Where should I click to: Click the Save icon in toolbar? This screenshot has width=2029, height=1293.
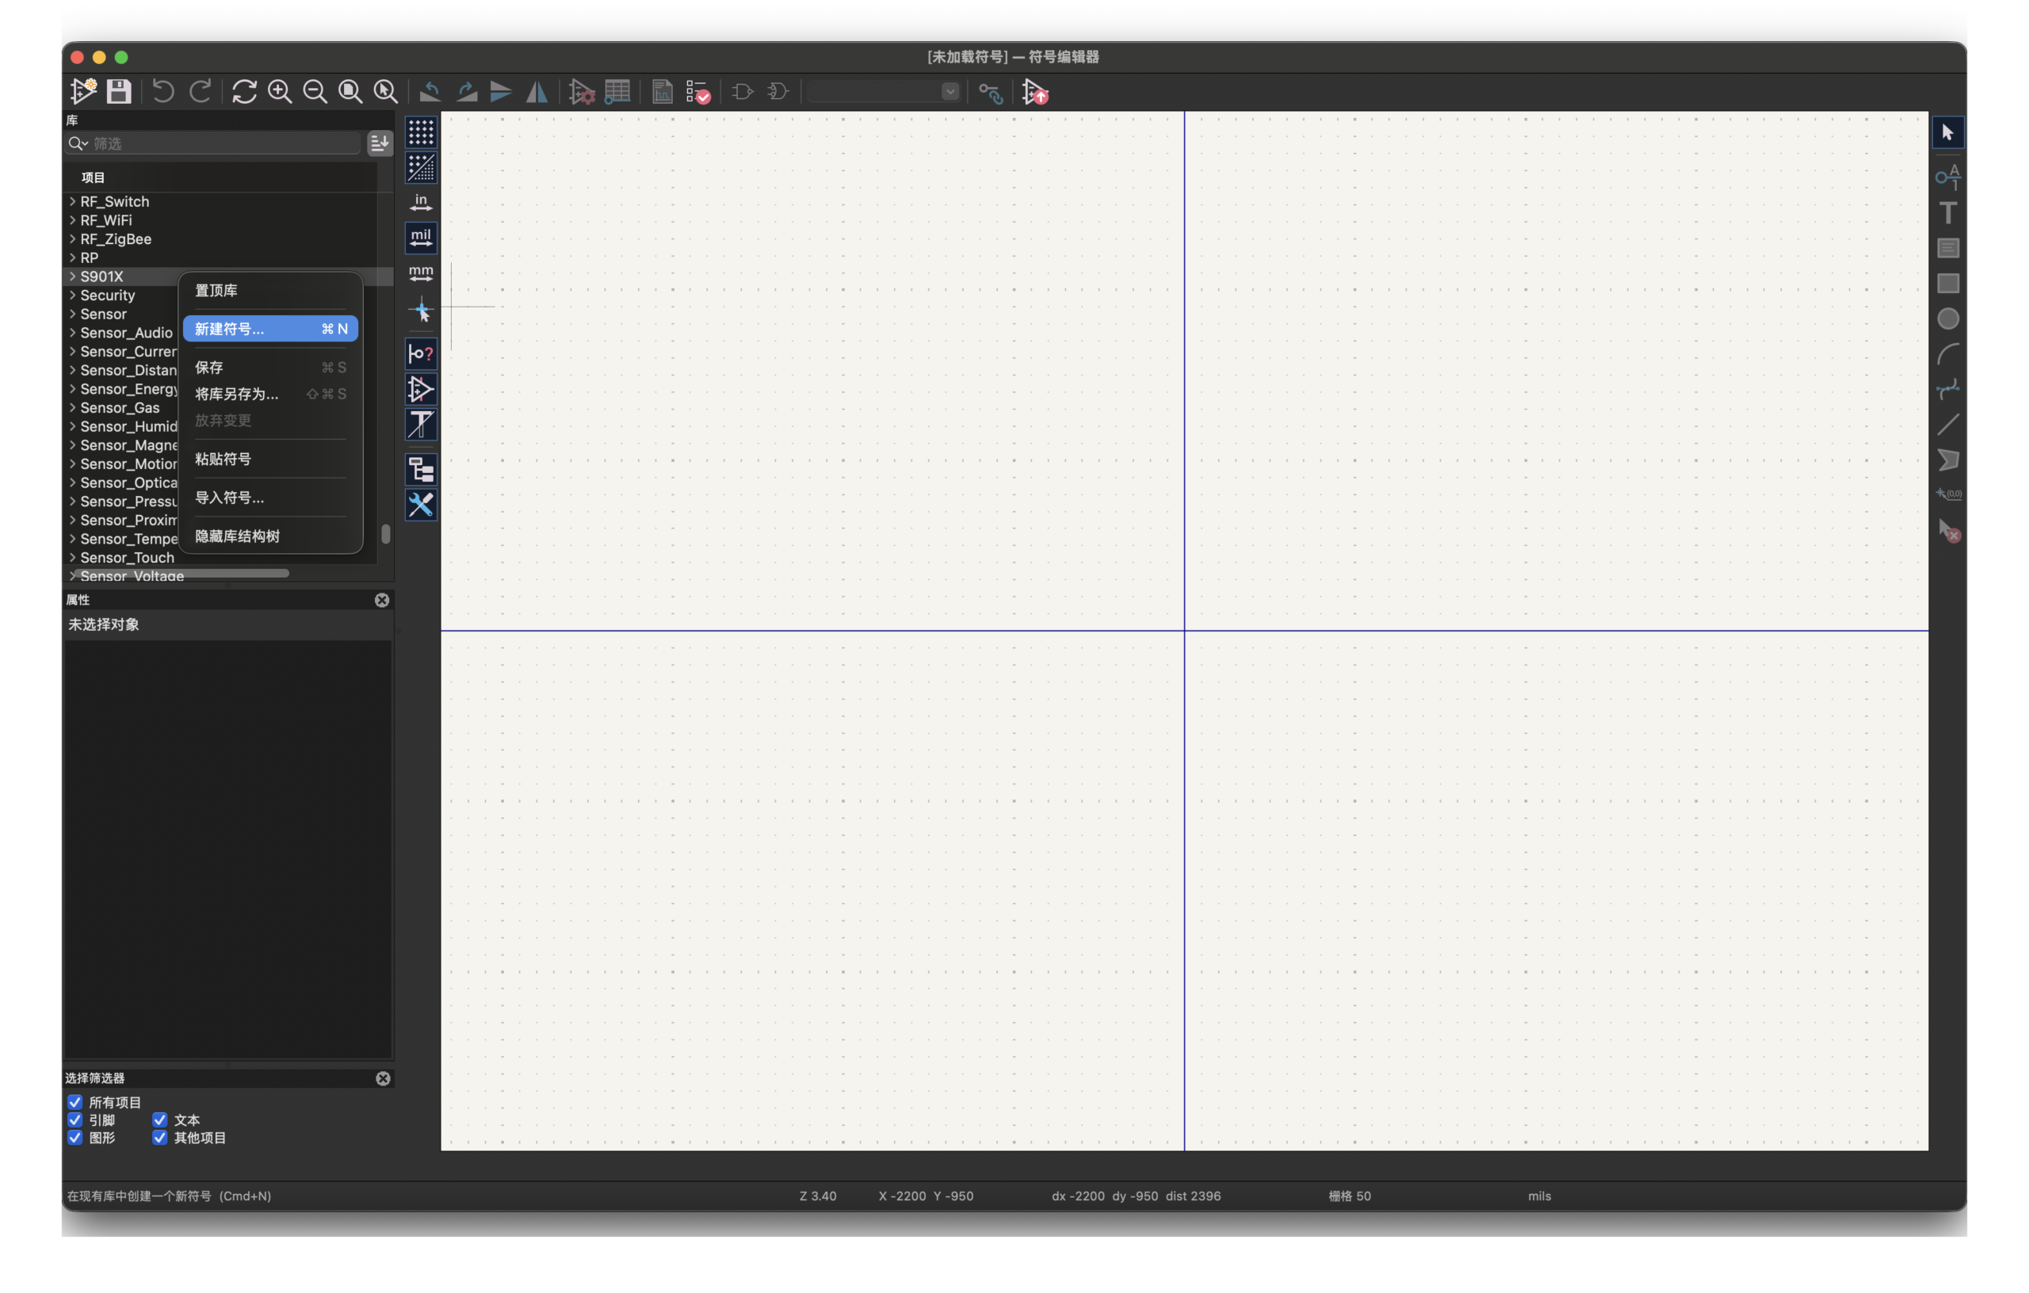coord(119,91)
